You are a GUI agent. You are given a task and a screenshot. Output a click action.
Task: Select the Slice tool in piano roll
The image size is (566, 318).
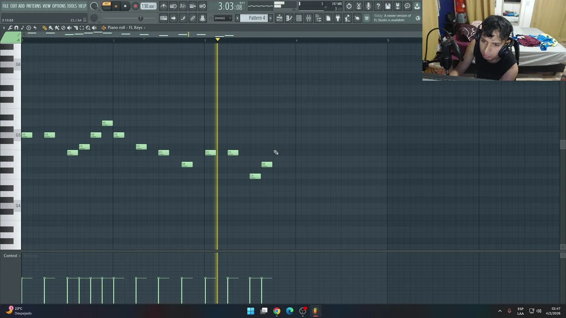click(x=76, y=27)
